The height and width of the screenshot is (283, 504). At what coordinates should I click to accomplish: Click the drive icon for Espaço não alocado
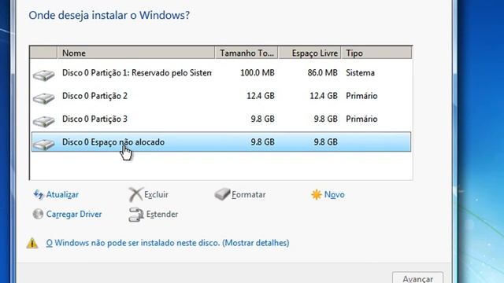44,145
